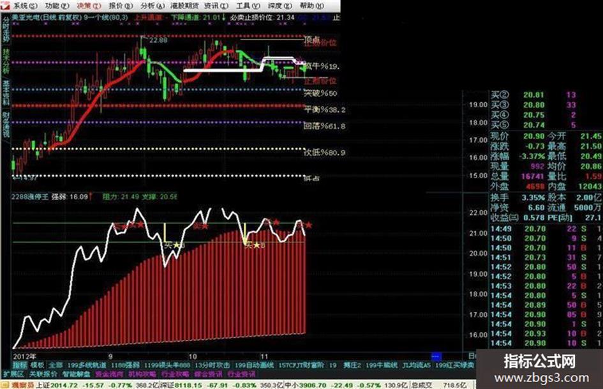Open the 工具(V) menu

coord(248,5)
